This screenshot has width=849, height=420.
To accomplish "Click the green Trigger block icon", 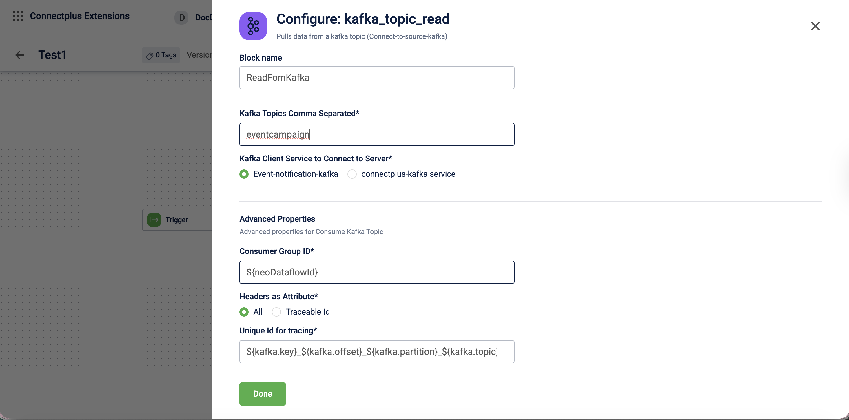I will pos(154,220).
